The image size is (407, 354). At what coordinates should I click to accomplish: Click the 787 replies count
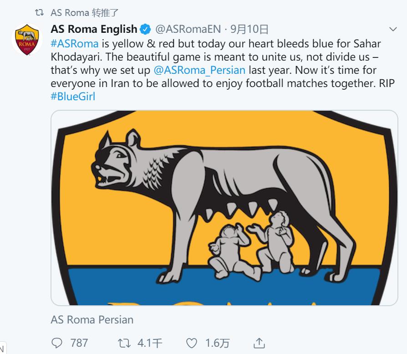79,343
